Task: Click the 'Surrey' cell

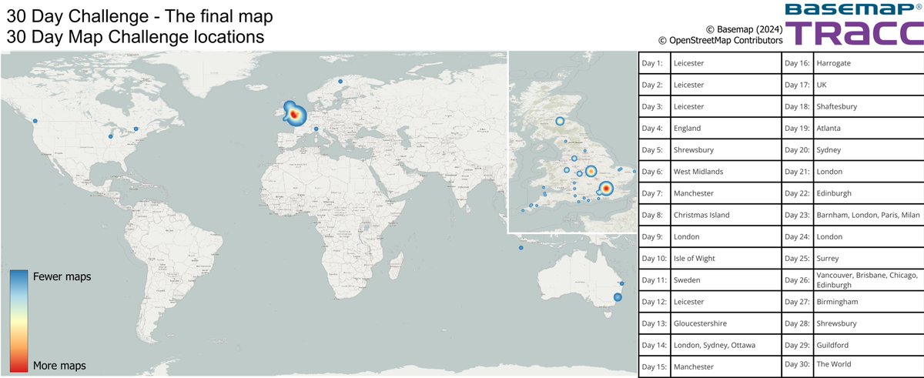Action: [868, 258]
